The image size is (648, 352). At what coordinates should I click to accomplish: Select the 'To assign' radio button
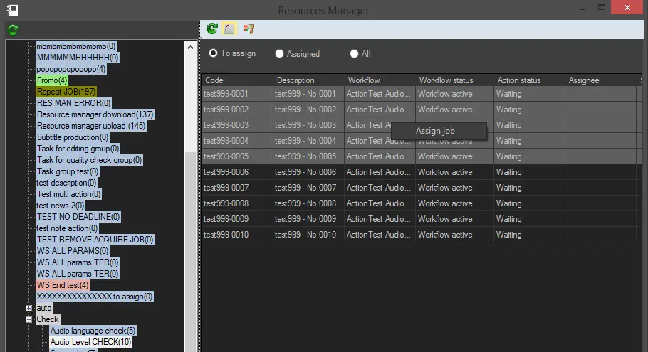click(213, 53)
